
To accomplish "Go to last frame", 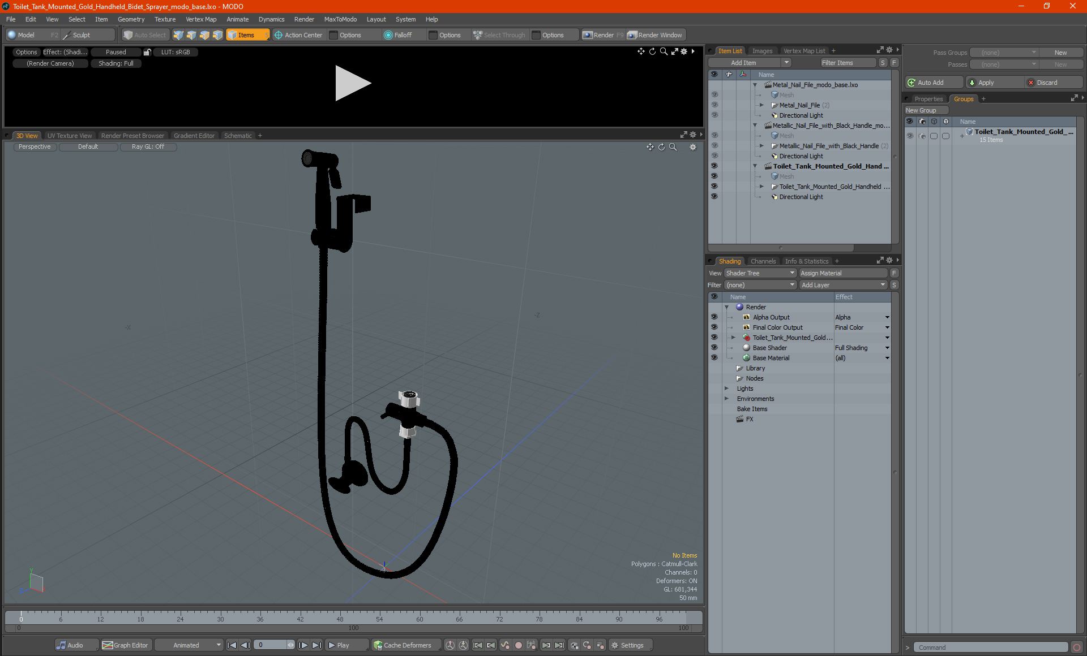I will [x=317, y=645].
